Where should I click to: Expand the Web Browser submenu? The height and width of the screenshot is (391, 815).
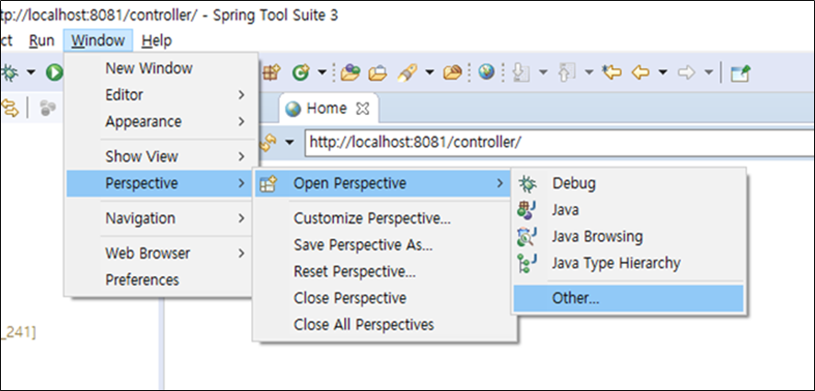pyautogui.click(x=161, y=253)
